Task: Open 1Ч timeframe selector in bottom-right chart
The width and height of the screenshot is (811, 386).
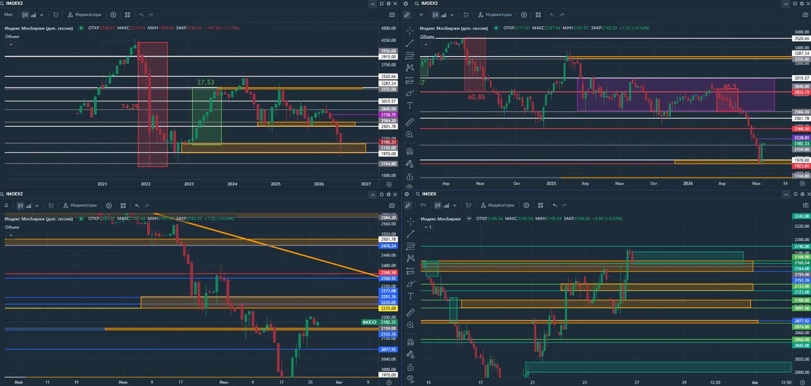Action: pyautogui.click(x=423, y=205)
